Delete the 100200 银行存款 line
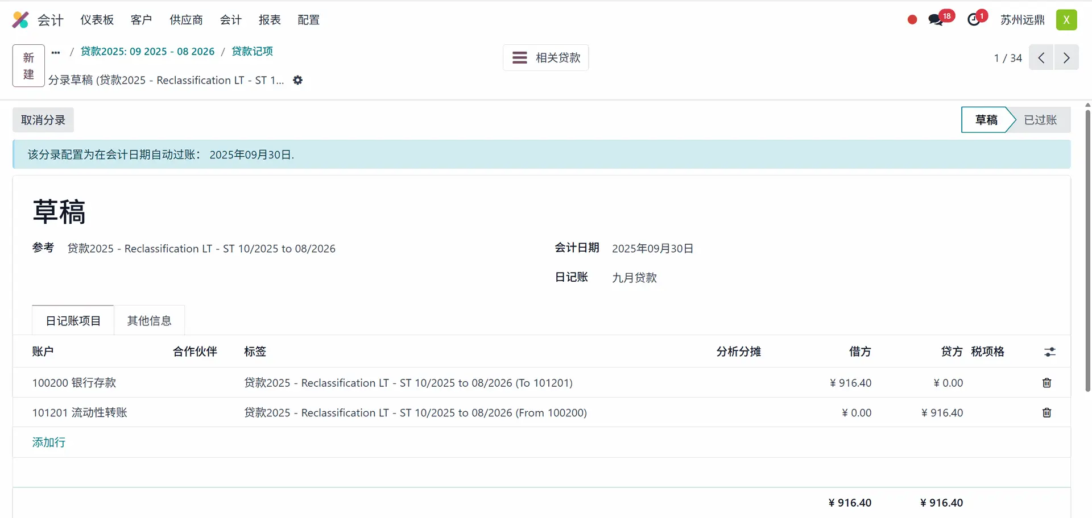 tap(1046, 383)
